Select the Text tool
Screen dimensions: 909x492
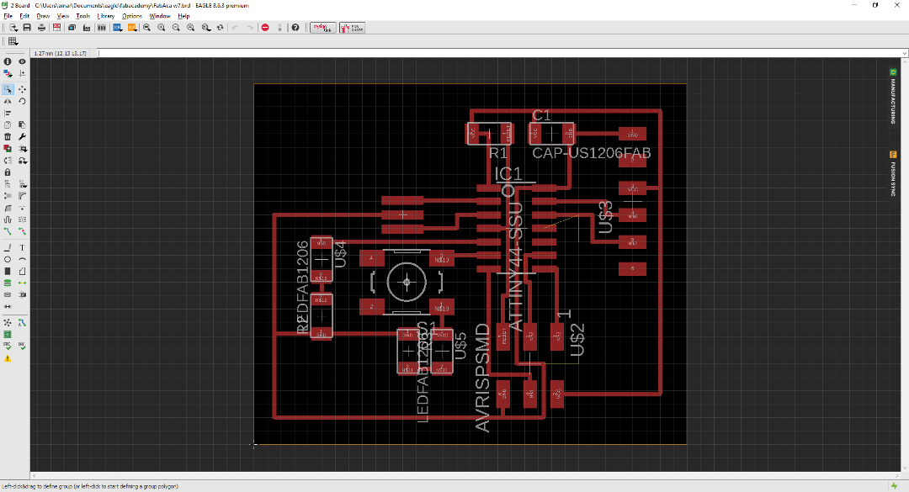(22, 248)
